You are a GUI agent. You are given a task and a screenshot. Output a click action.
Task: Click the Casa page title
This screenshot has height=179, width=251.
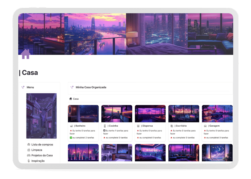point(28,73)
